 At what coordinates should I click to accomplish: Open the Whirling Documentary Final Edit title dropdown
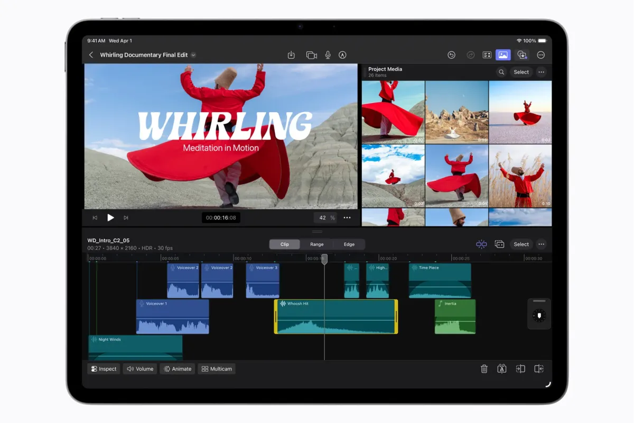[193, 54]
